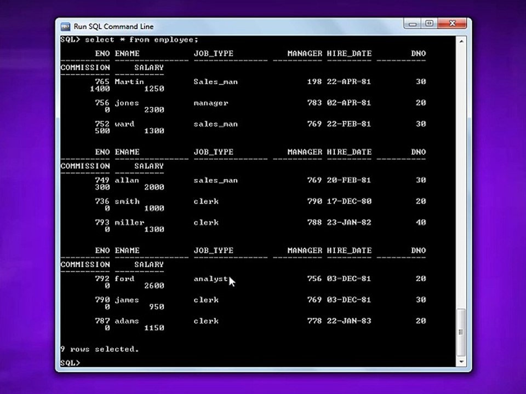Click the job type 'manager' for jones

(210, 103)
